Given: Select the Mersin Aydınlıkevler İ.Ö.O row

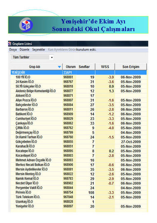Looking at the screenshot, I should click(x=79, y=169).
